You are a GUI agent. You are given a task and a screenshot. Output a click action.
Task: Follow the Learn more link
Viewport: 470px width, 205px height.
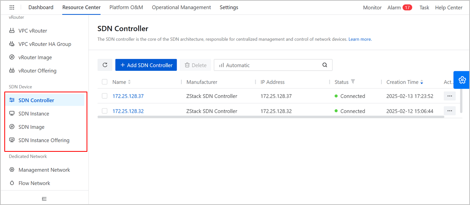pyautogui.click(x=360, y=39)
